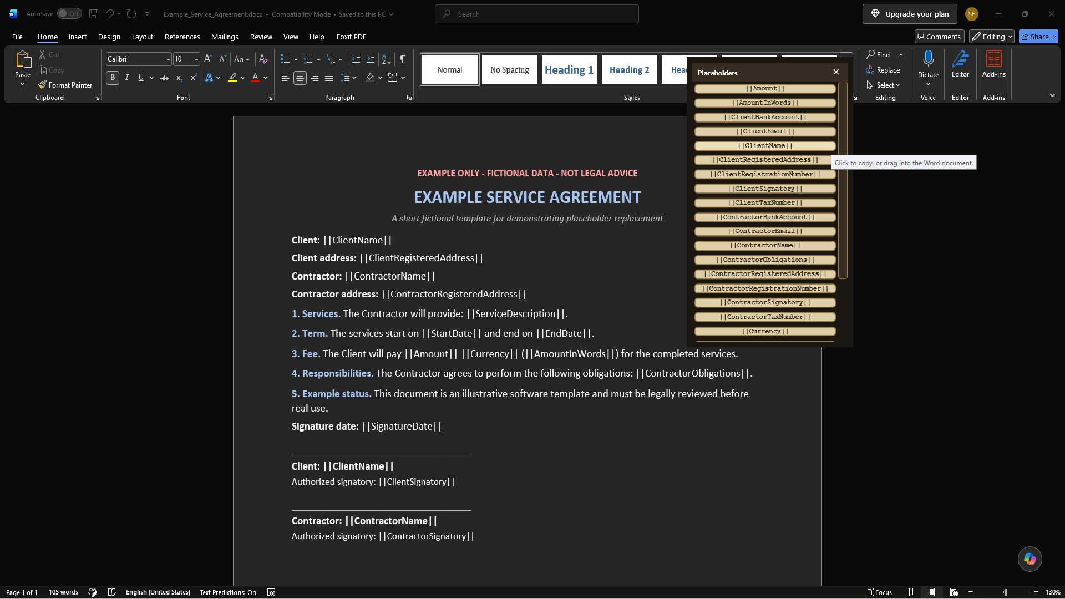Screen dimensions: 1065x599
Task: Expand the font name Calibri dropdown
Action: (168, 59)
